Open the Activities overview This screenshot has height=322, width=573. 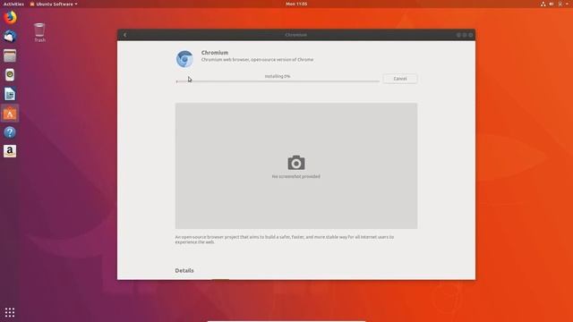coord(13,4)
